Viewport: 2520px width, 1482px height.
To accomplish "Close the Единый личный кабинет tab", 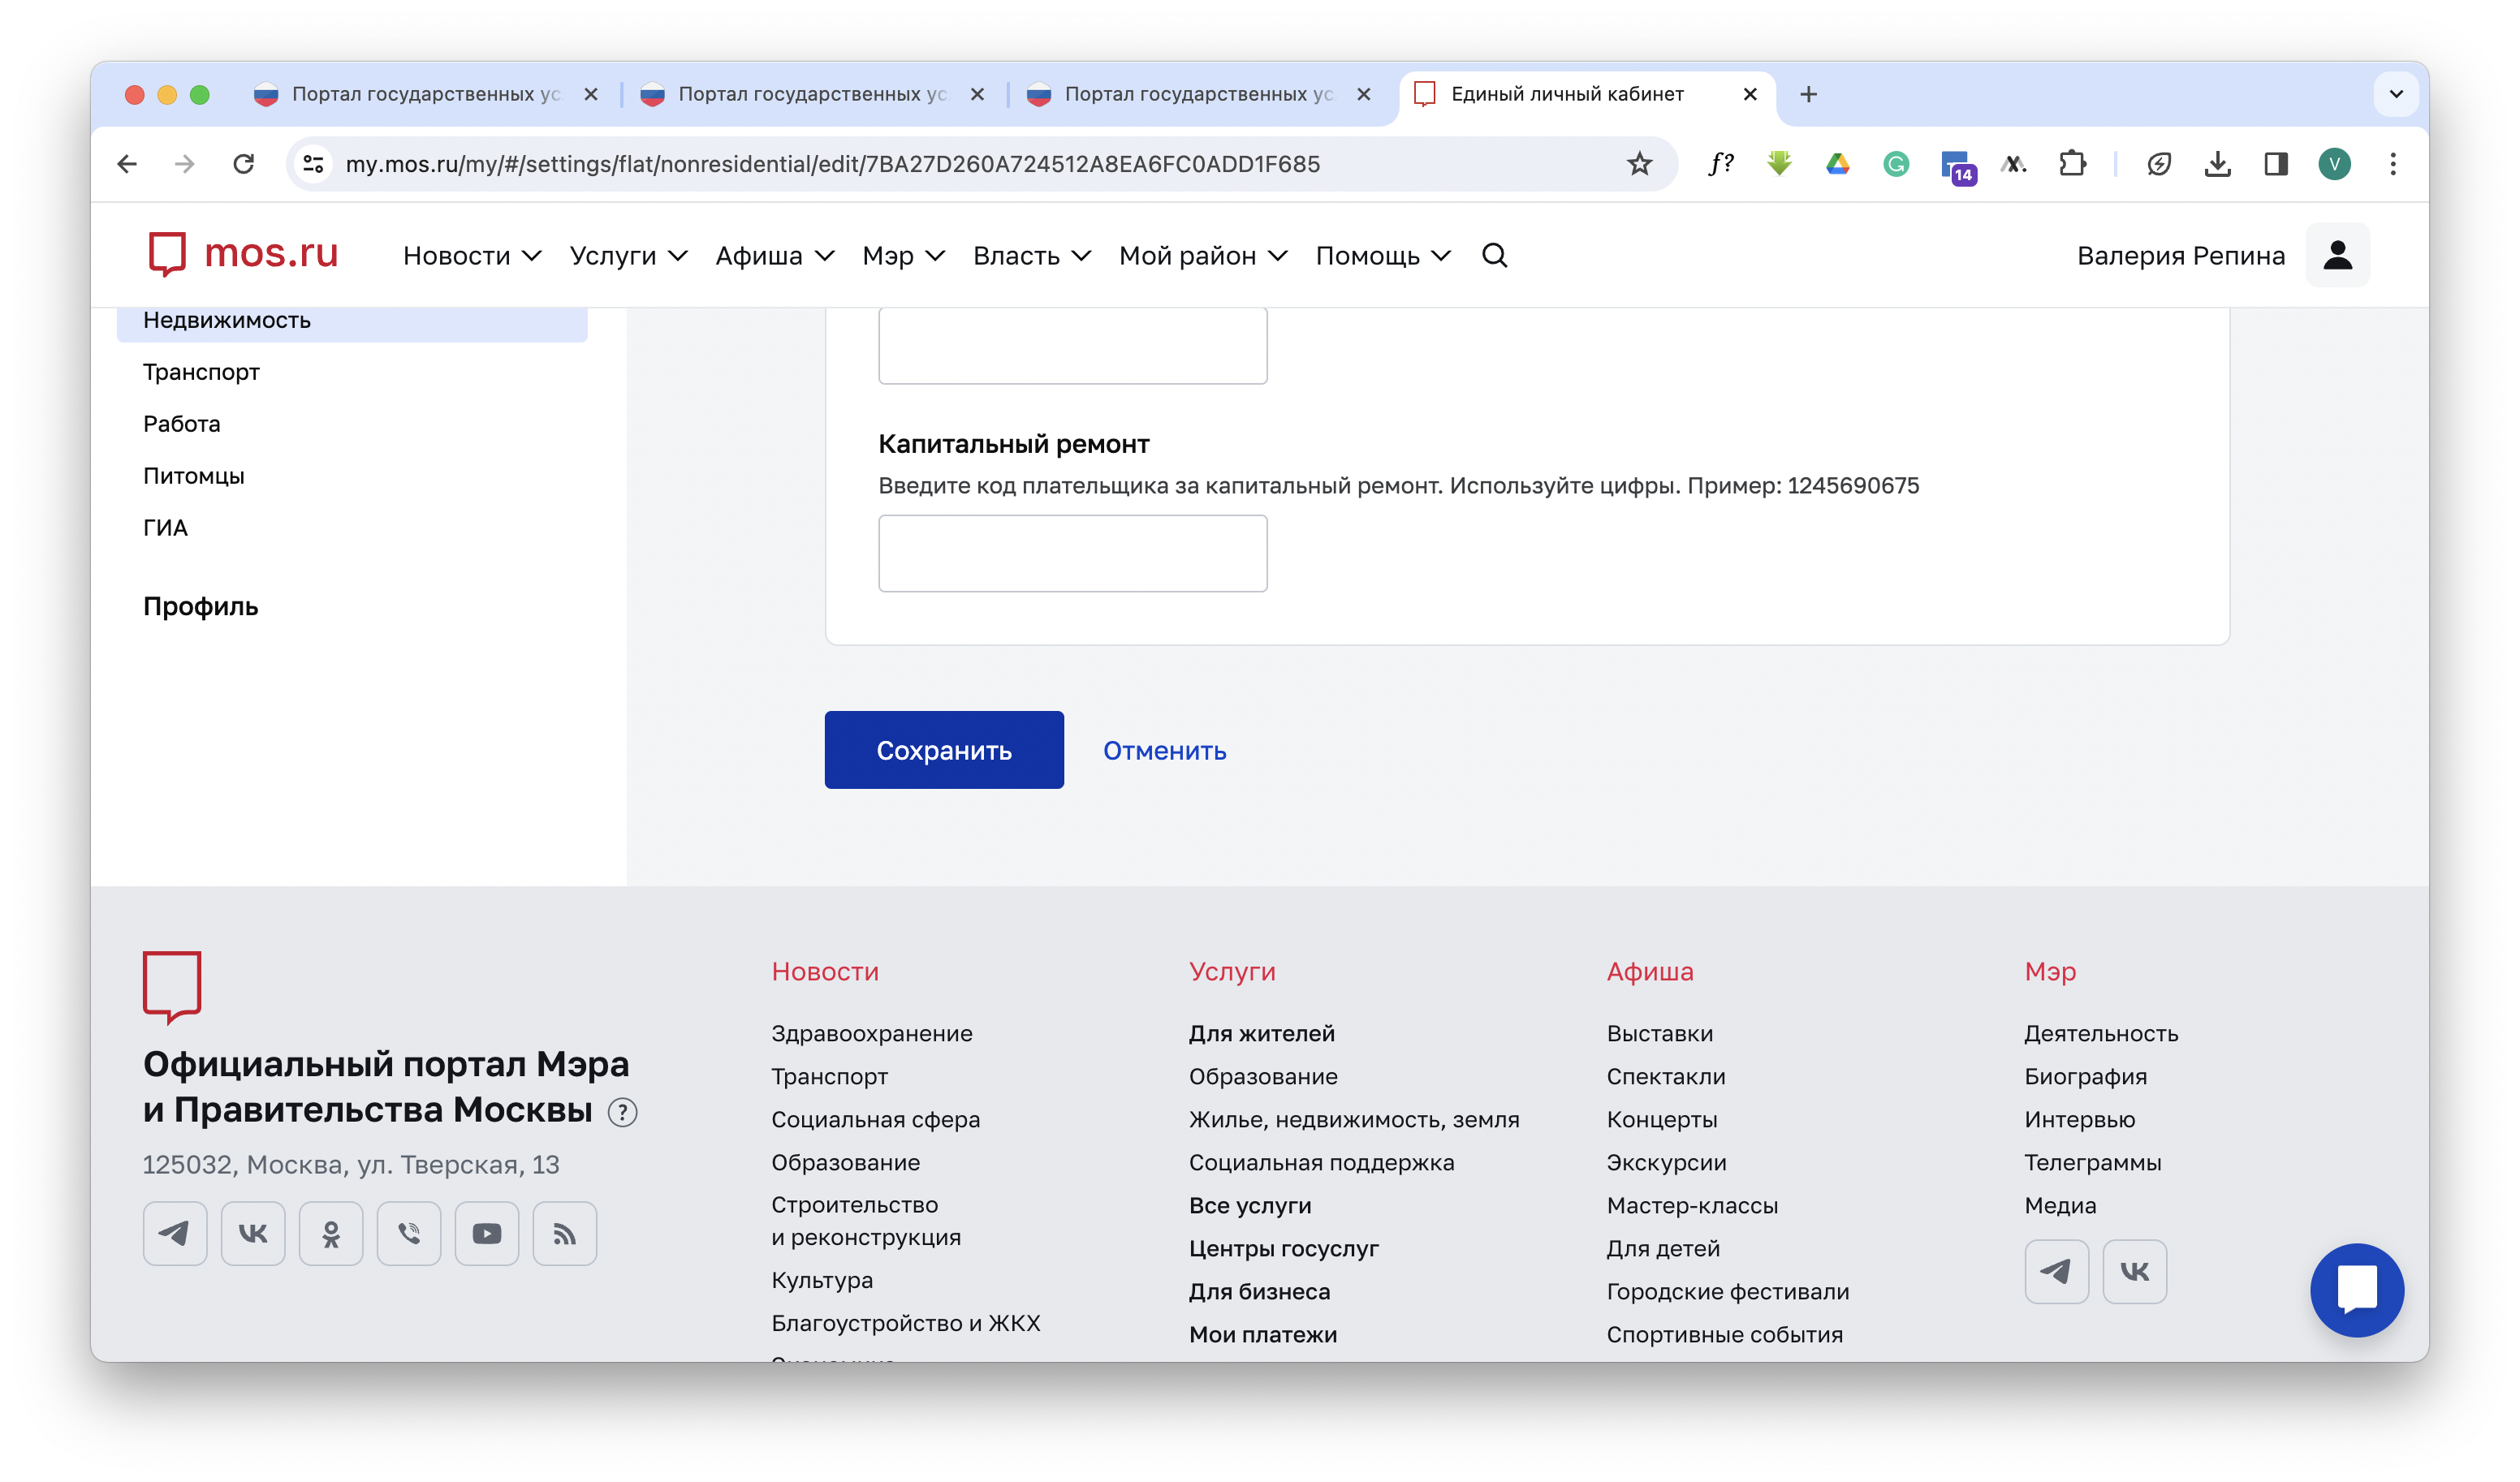I will click(1749, 94).
